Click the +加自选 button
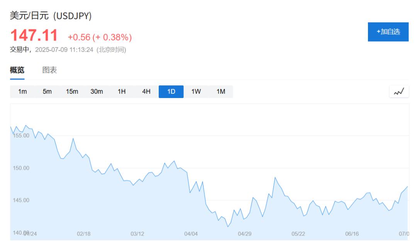Image resolution: width=417 pixels, height=244 pixels. point(388,32)
